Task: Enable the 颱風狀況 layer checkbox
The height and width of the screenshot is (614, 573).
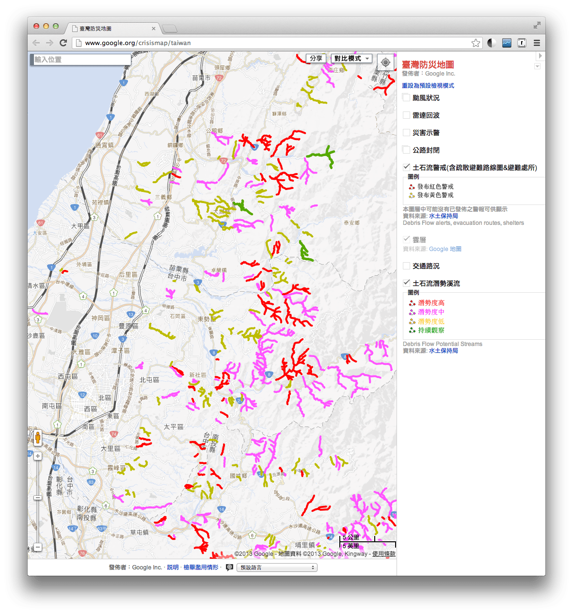Action: pos(406,97)
